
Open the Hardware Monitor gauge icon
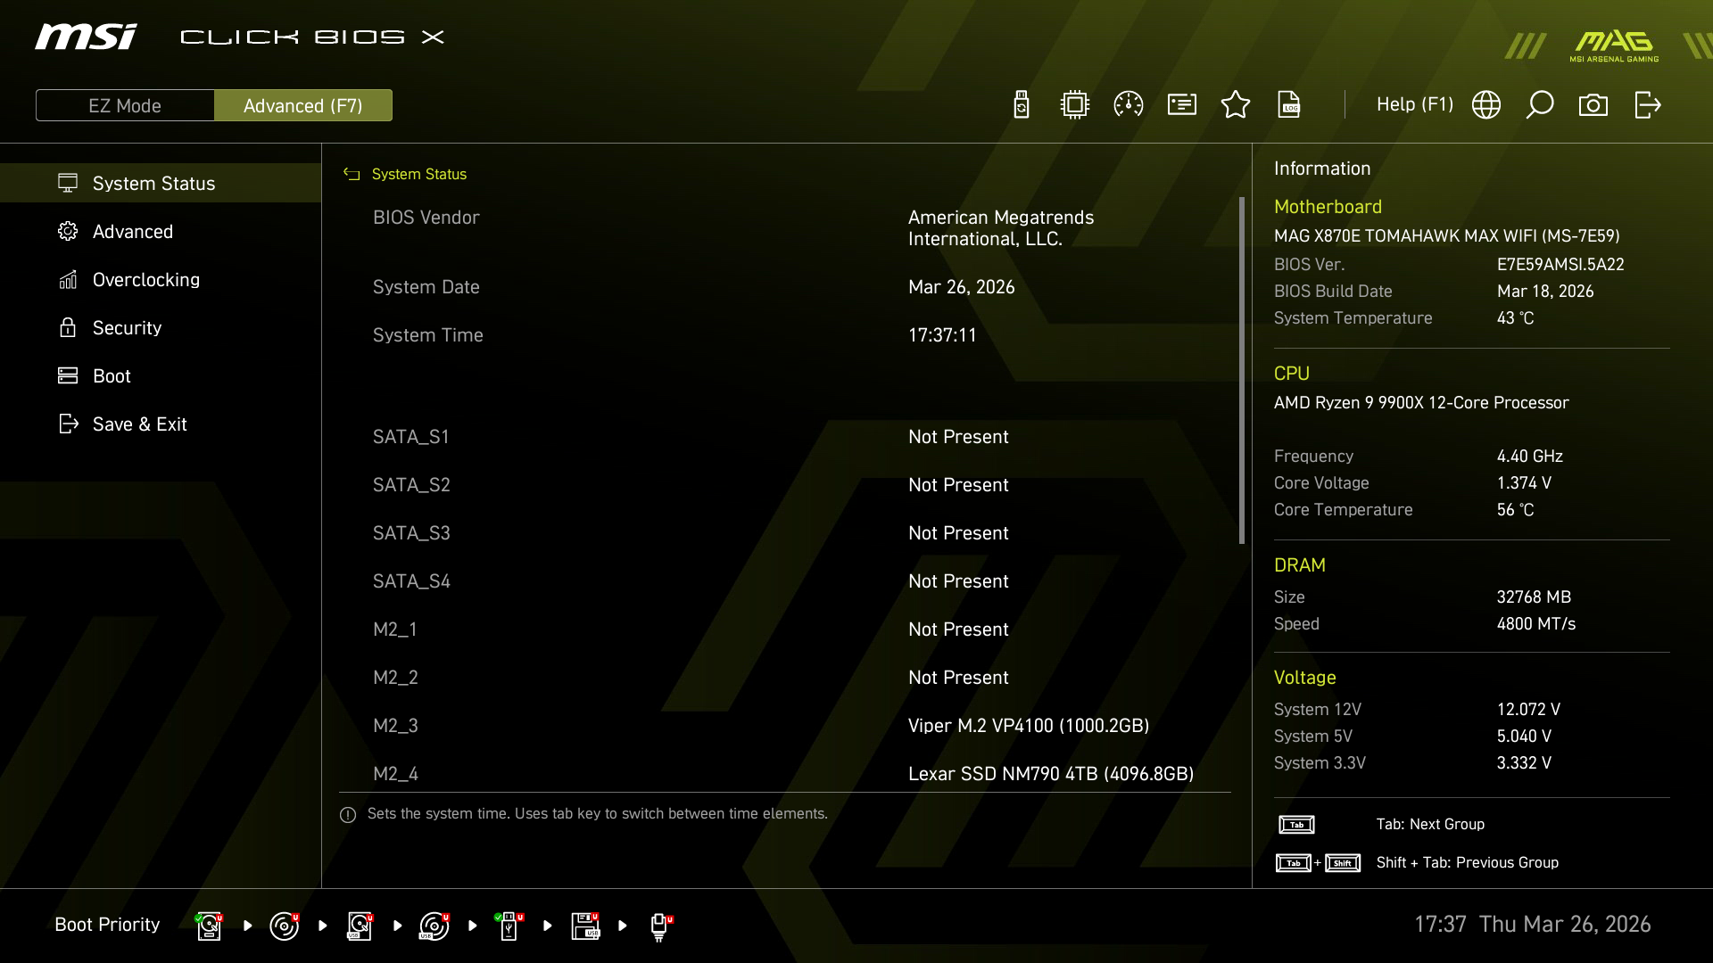(1128, 104)
